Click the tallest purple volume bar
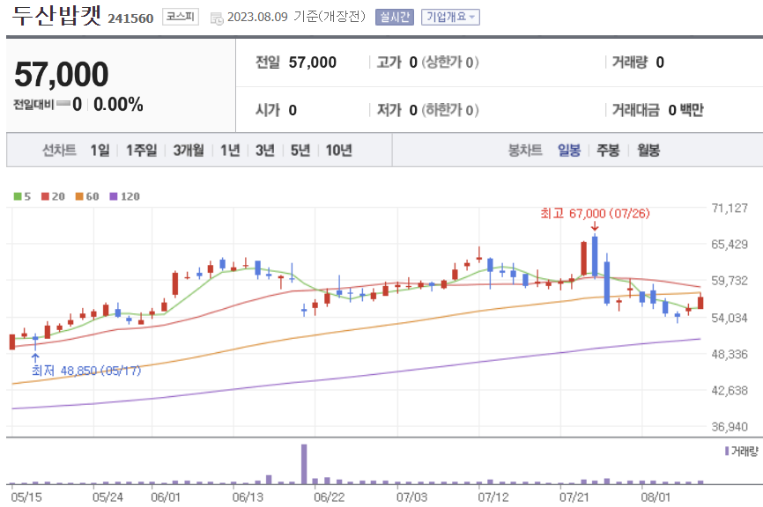Screen dimensions: 763x507 point(304,464)
